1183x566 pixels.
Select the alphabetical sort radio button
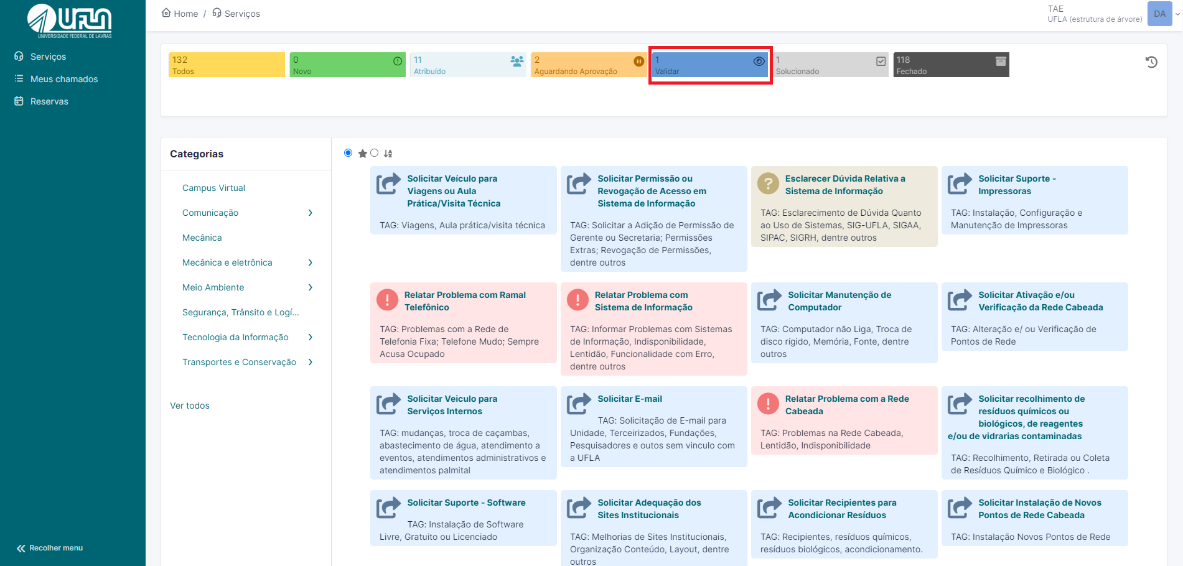click(374, 153)
